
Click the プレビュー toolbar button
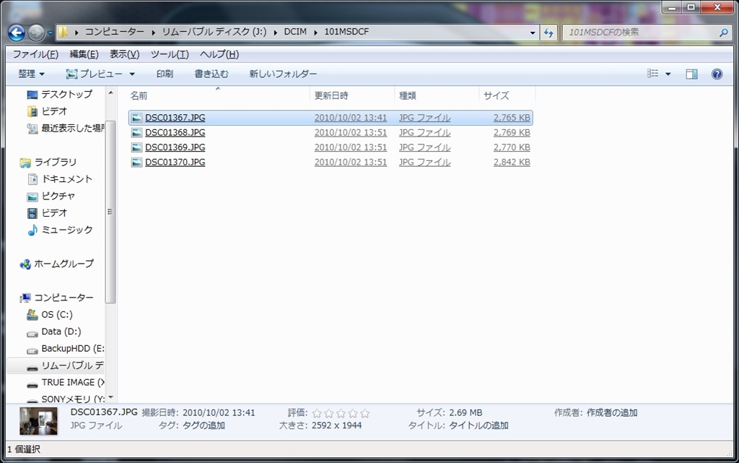pyautogui.click(x=95, y=74)
